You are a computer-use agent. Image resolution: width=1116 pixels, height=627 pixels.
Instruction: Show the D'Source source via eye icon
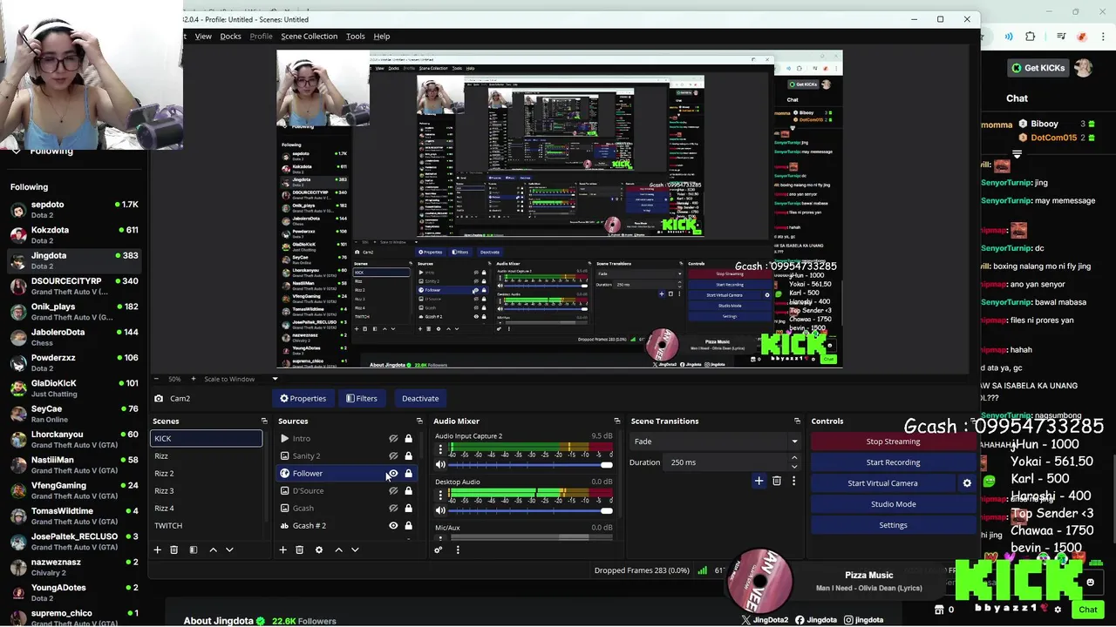coord(393,491)
